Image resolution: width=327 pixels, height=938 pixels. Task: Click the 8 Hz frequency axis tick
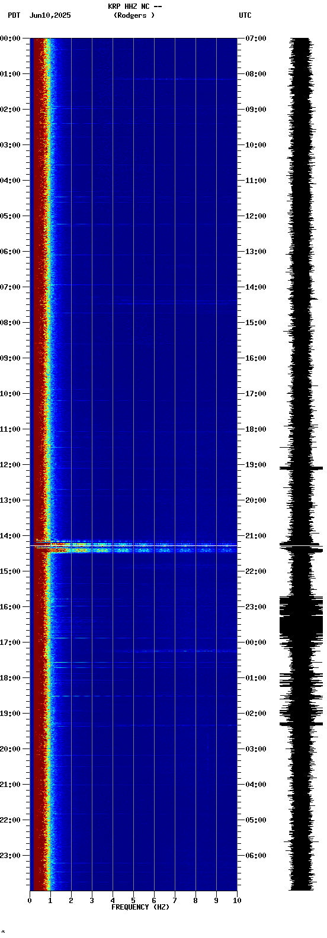(x=195, y=901)
